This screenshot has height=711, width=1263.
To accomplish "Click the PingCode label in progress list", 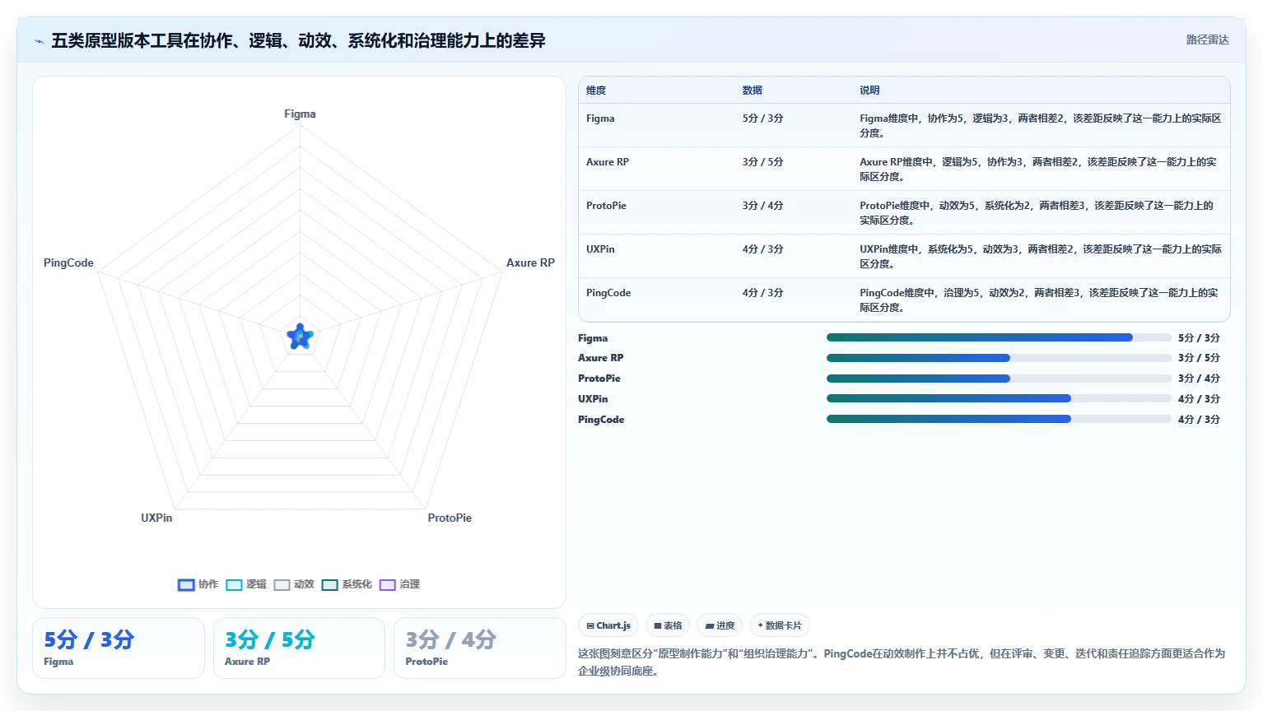I will [x=601, y=420].
